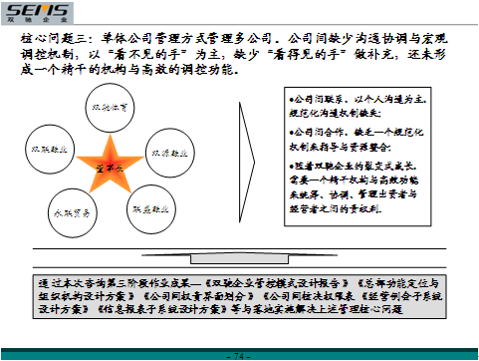Click the gray upward arrow shape above bottom box
This screenshot has height=361, width=479.
coord(239,257)
